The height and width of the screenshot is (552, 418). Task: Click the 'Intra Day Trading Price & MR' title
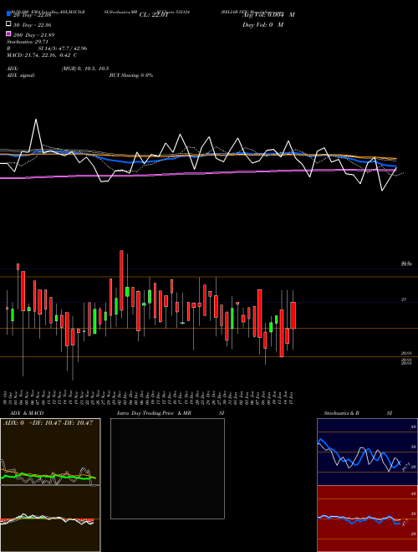(154, 413)
